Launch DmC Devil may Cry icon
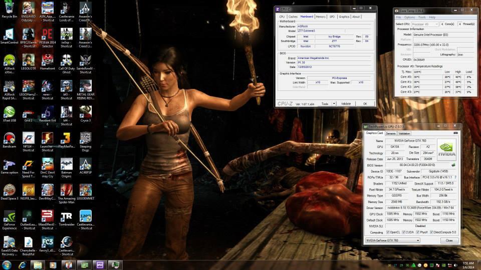 (x=47, y=168)
